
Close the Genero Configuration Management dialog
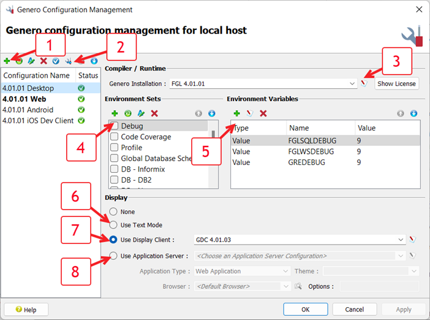(419, 9)
